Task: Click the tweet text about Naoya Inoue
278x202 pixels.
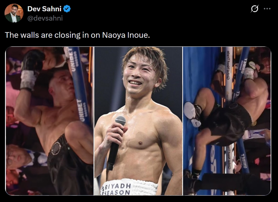Action: (77, 35)
